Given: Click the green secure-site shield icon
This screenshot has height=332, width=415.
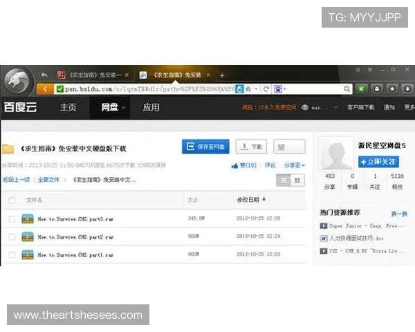Looking at the screenshot, I should tap(60, 89).
